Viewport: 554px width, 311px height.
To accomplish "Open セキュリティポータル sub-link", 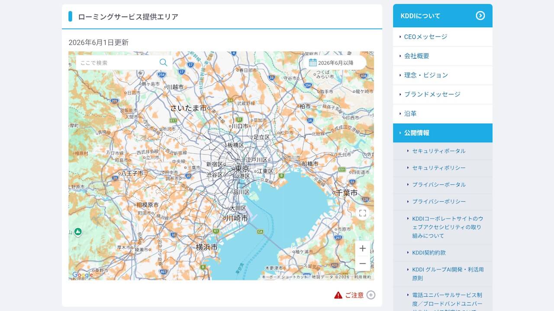I will pos(443,151).
